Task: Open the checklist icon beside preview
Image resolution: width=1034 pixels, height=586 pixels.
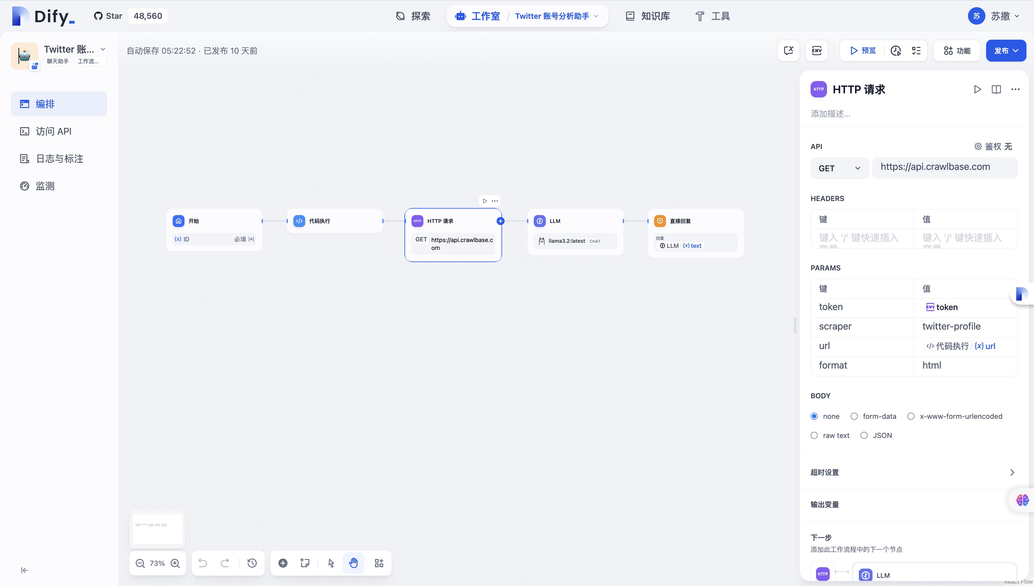Action: click(x=916, y=51)
